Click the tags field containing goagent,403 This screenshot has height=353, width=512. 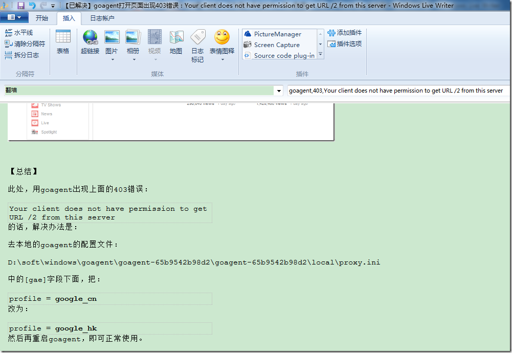tap(398, 91)
